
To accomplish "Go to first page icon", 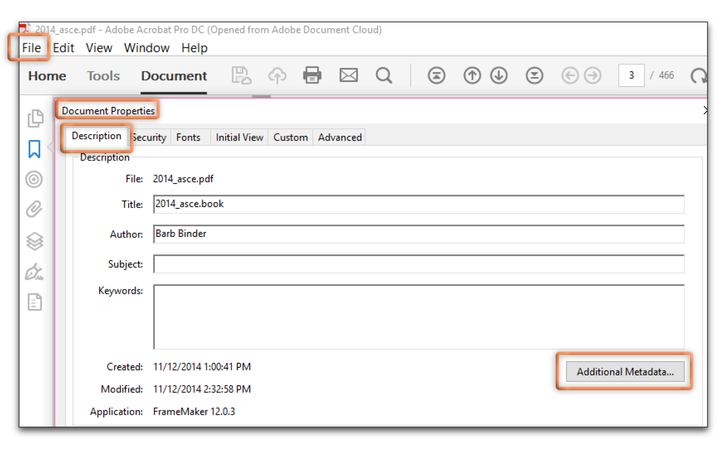I will [436, 75].
